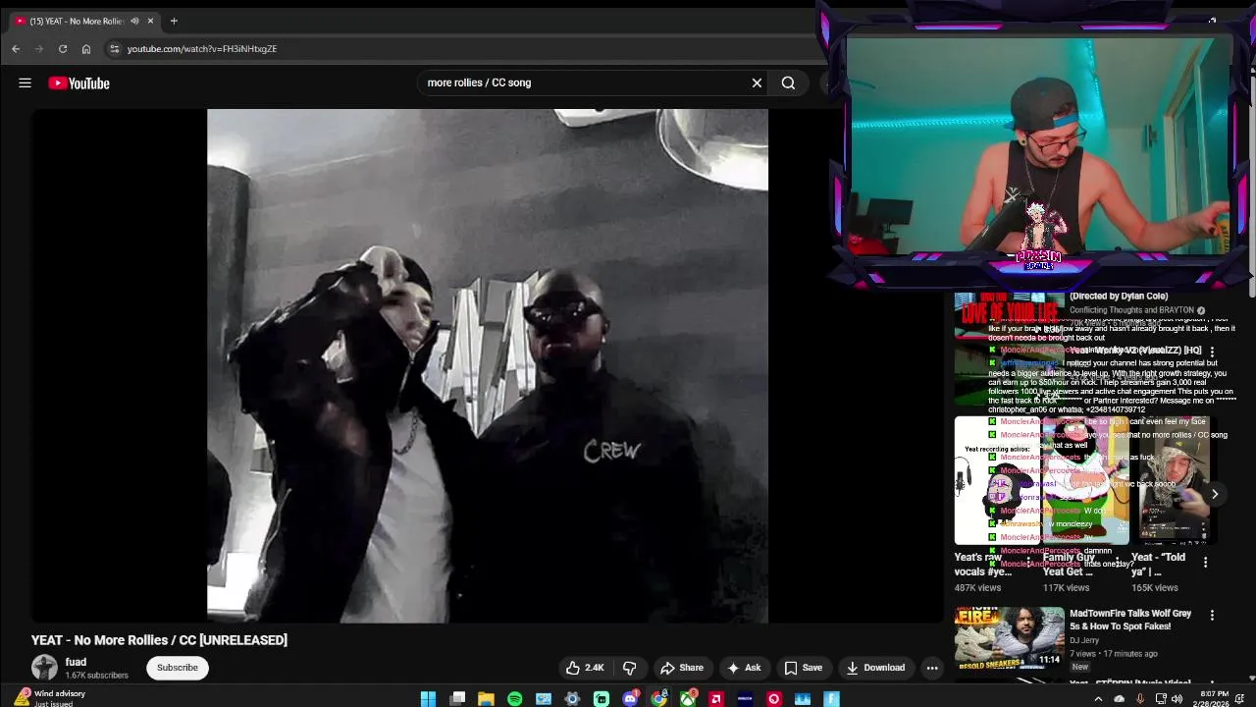Image resolution: width=1256 pixels, height=707 pixels.
Task: Open the Wind advisory weather widget
Action: [49, 697]
